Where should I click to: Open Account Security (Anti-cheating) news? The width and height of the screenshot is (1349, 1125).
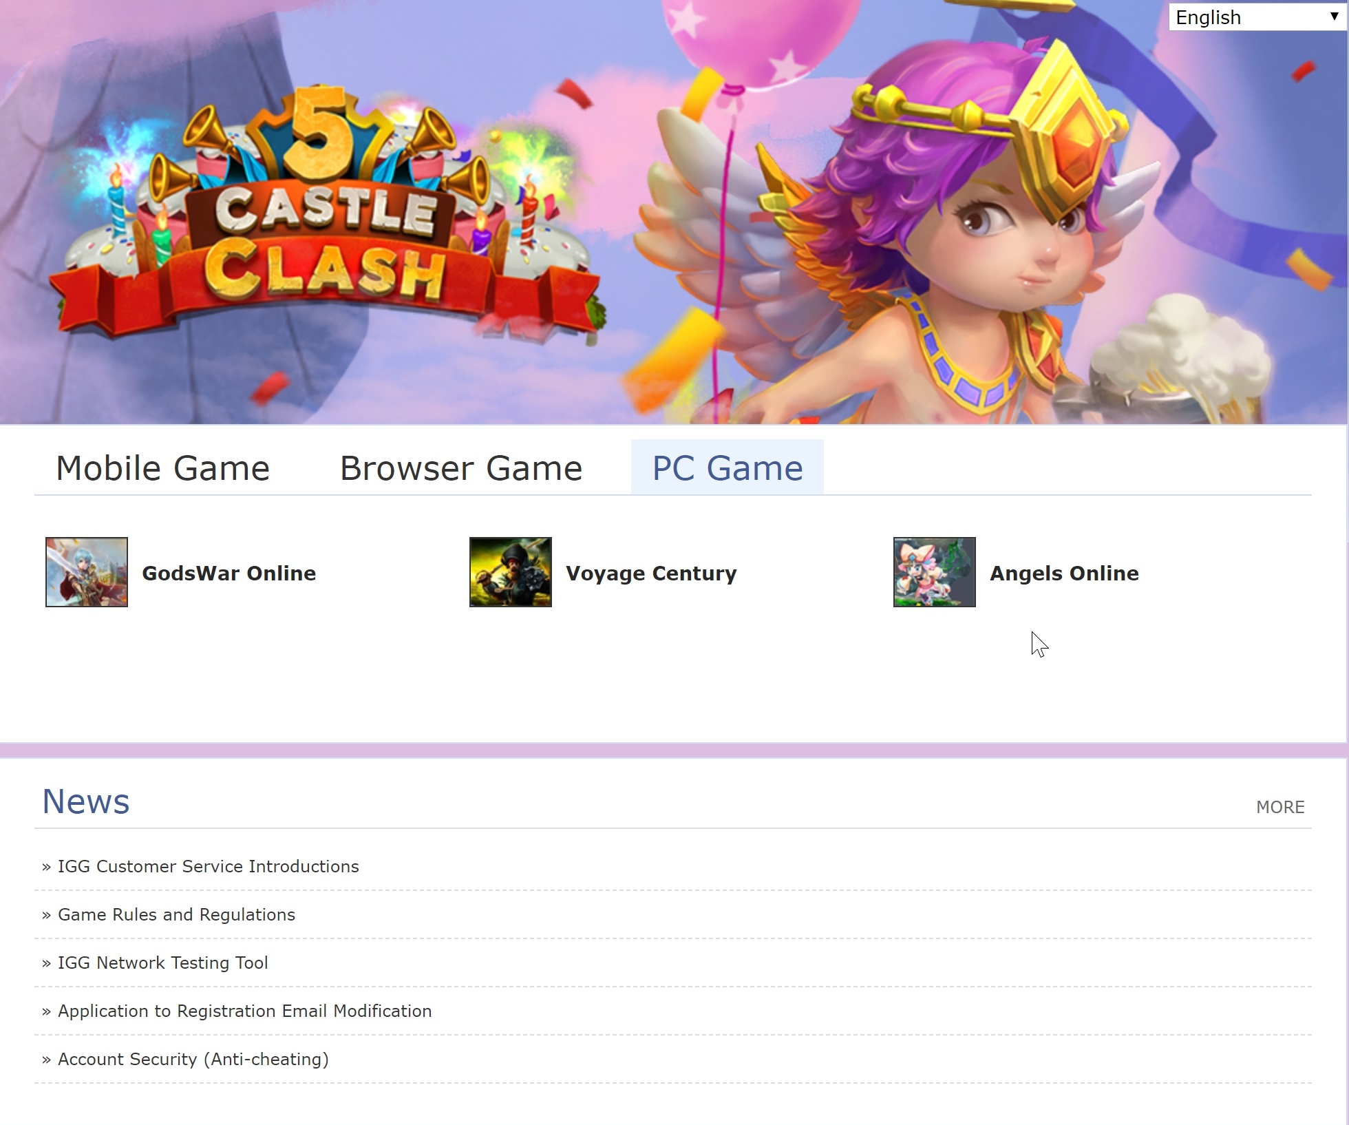click(x=193, y=1059)
